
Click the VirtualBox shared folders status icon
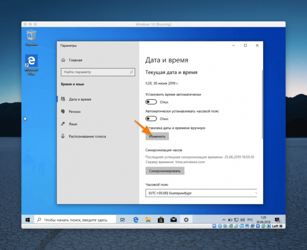point(242,226)
